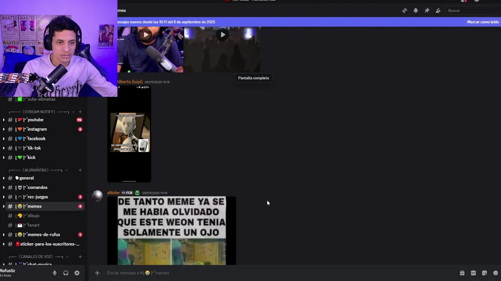Screen dimensions: 501x281
Task: Show pinned messages with the pin icon
Action: (427, 11)
